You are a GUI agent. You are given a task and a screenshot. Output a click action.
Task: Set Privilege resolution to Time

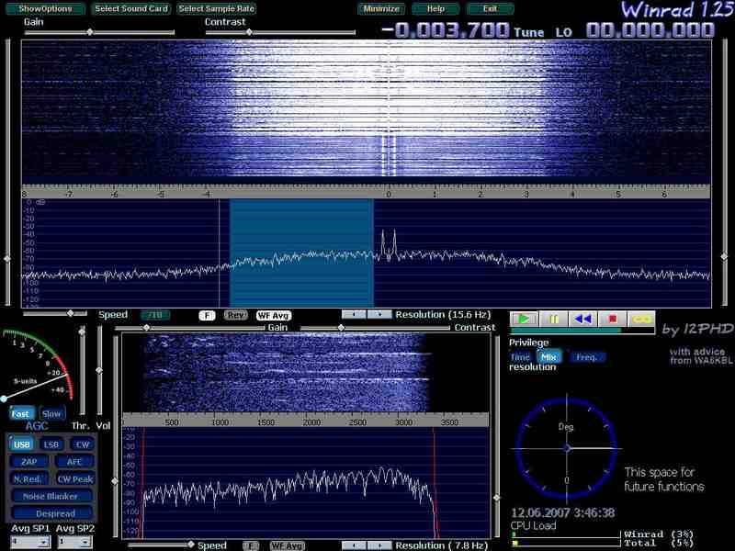pos(520,357)
